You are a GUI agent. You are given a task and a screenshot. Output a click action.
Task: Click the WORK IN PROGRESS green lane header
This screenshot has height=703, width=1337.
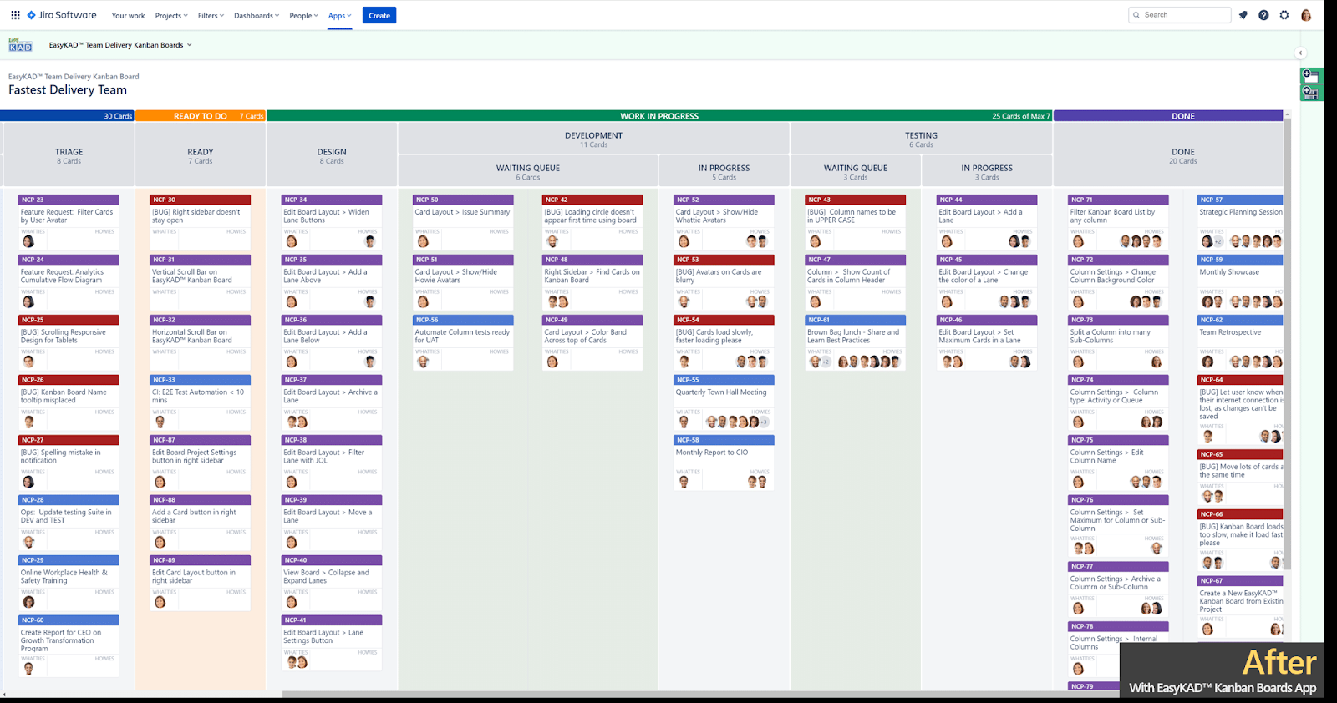click(659, 116)
